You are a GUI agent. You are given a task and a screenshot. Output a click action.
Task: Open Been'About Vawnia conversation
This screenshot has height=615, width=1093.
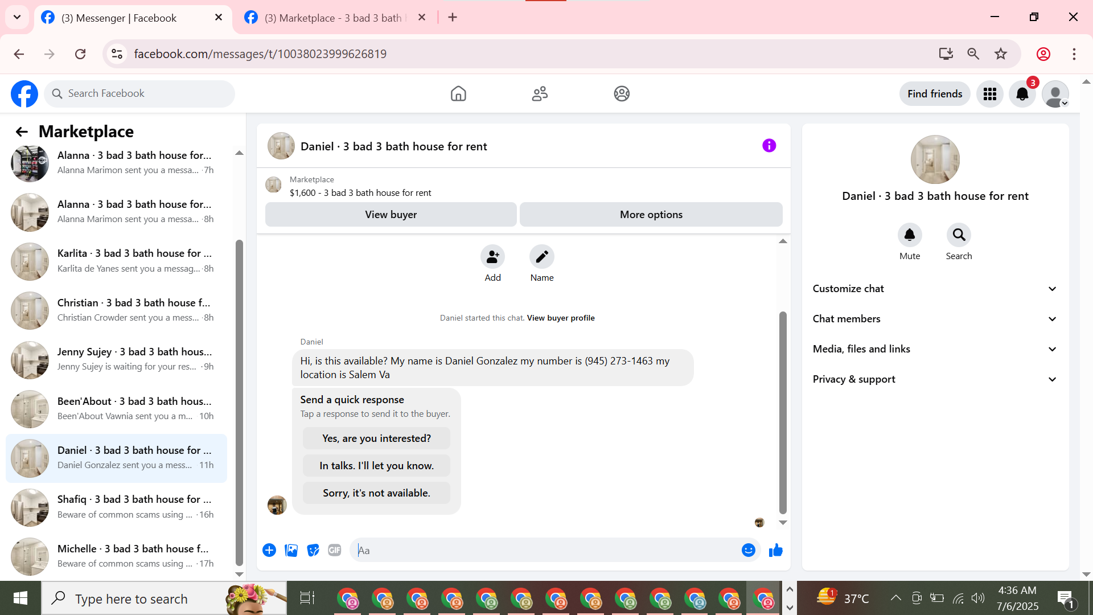(x=116, y=409)
